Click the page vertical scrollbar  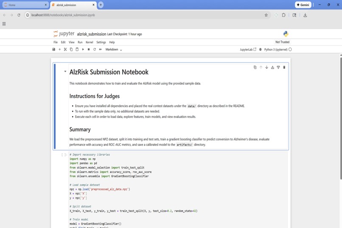tap(341, 118)
